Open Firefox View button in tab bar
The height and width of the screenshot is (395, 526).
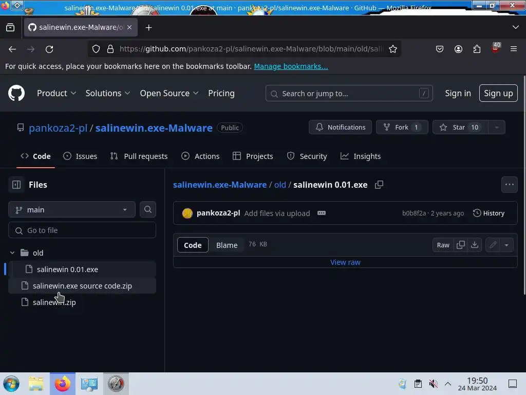click(x=10, y=27)
